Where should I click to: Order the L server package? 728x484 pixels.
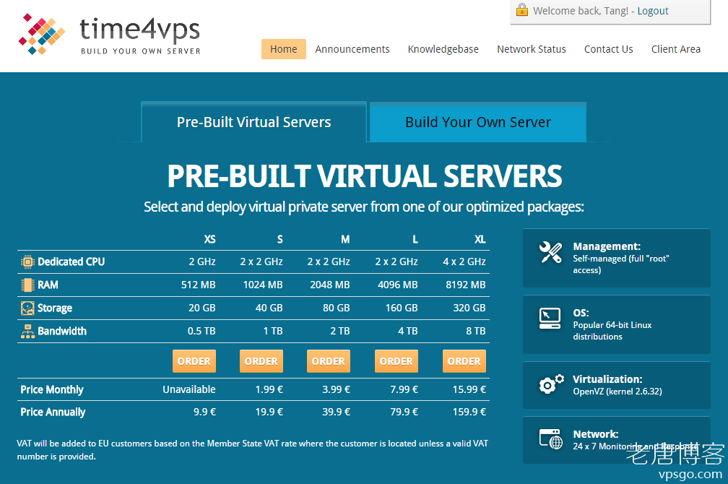pos(396,361)
